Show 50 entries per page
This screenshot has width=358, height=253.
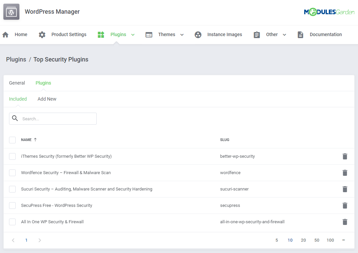[317, 240]
